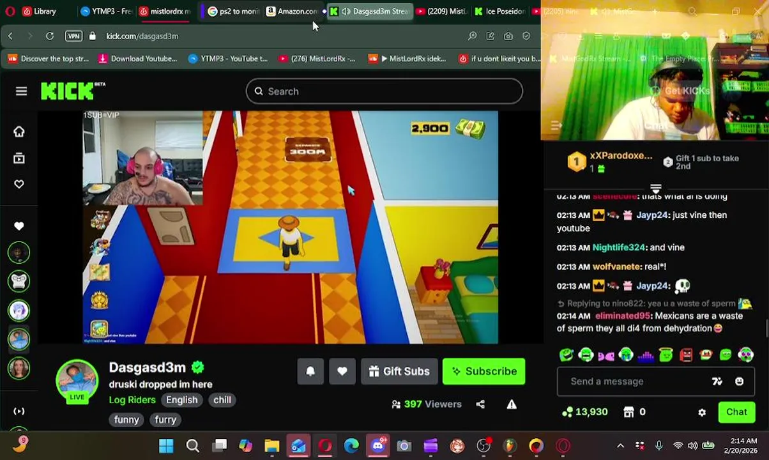
Task: Expand the sidebar collapse arrow icon
Action: tap(19, 411)
